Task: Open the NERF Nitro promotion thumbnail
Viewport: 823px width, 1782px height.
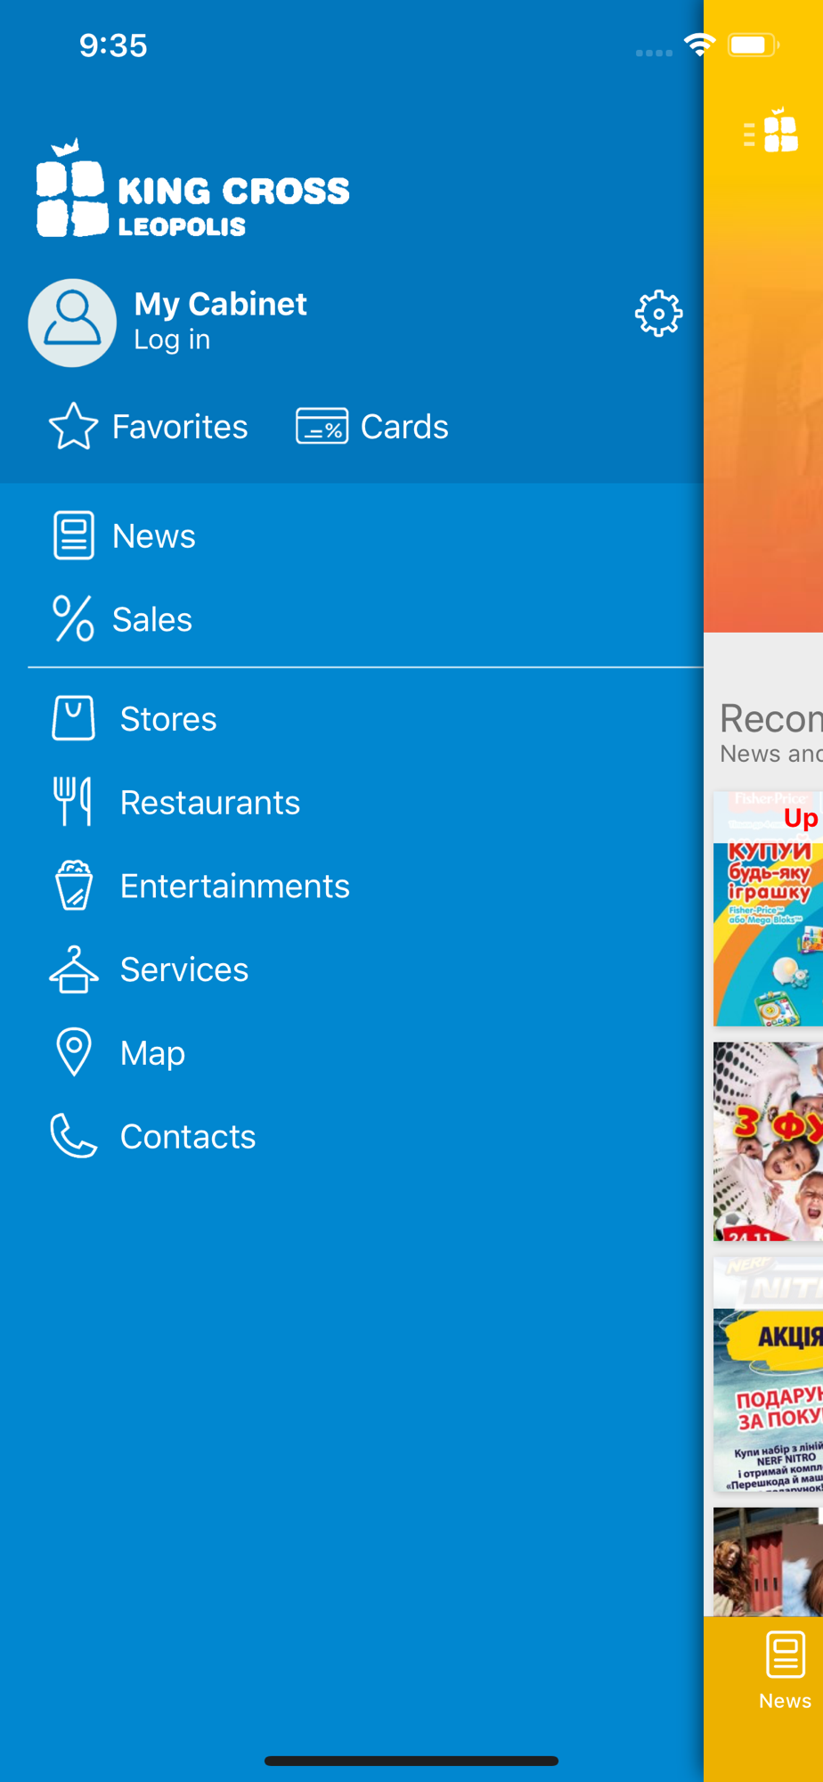Action: click(768, 1374)
